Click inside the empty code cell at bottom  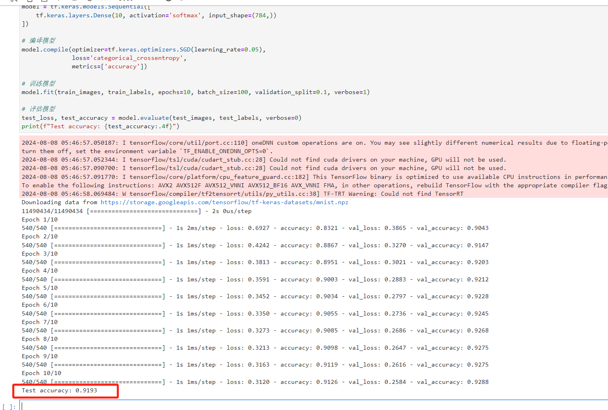tap(314, 405)
